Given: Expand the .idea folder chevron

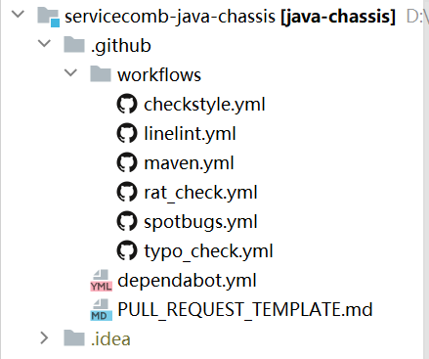Looking at the screenshot, I should 44,338.
